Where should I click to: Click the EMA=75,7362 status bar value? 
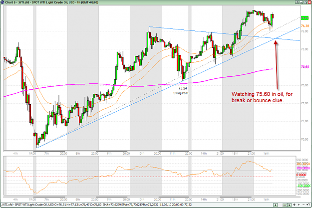coord(130,205)
